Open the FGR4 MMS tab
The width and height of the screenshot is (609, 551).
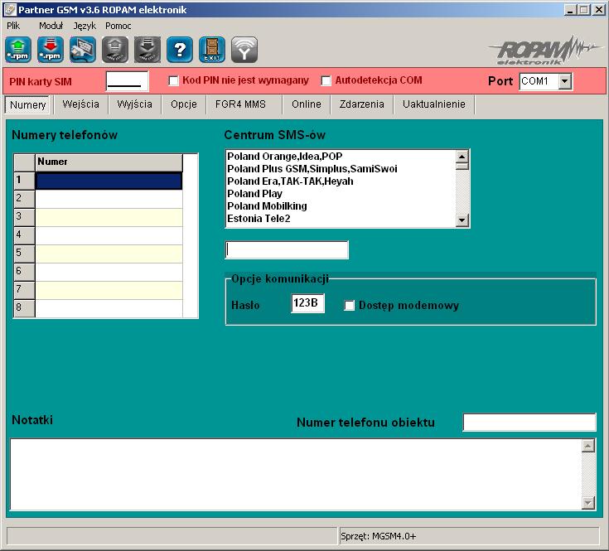tap(240, 104)
